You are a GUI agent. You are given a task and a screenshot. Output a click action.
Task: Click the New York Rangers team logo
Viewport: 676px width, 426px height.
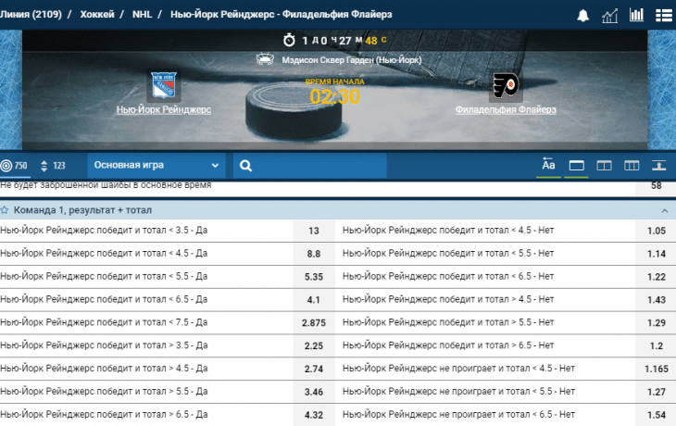pos(165,87)
